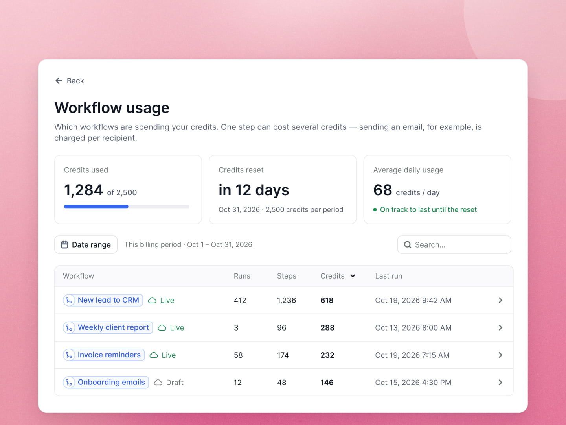Click 'Oct 31, 2026 · 2,500 credits per period'

tap(281, 210)
